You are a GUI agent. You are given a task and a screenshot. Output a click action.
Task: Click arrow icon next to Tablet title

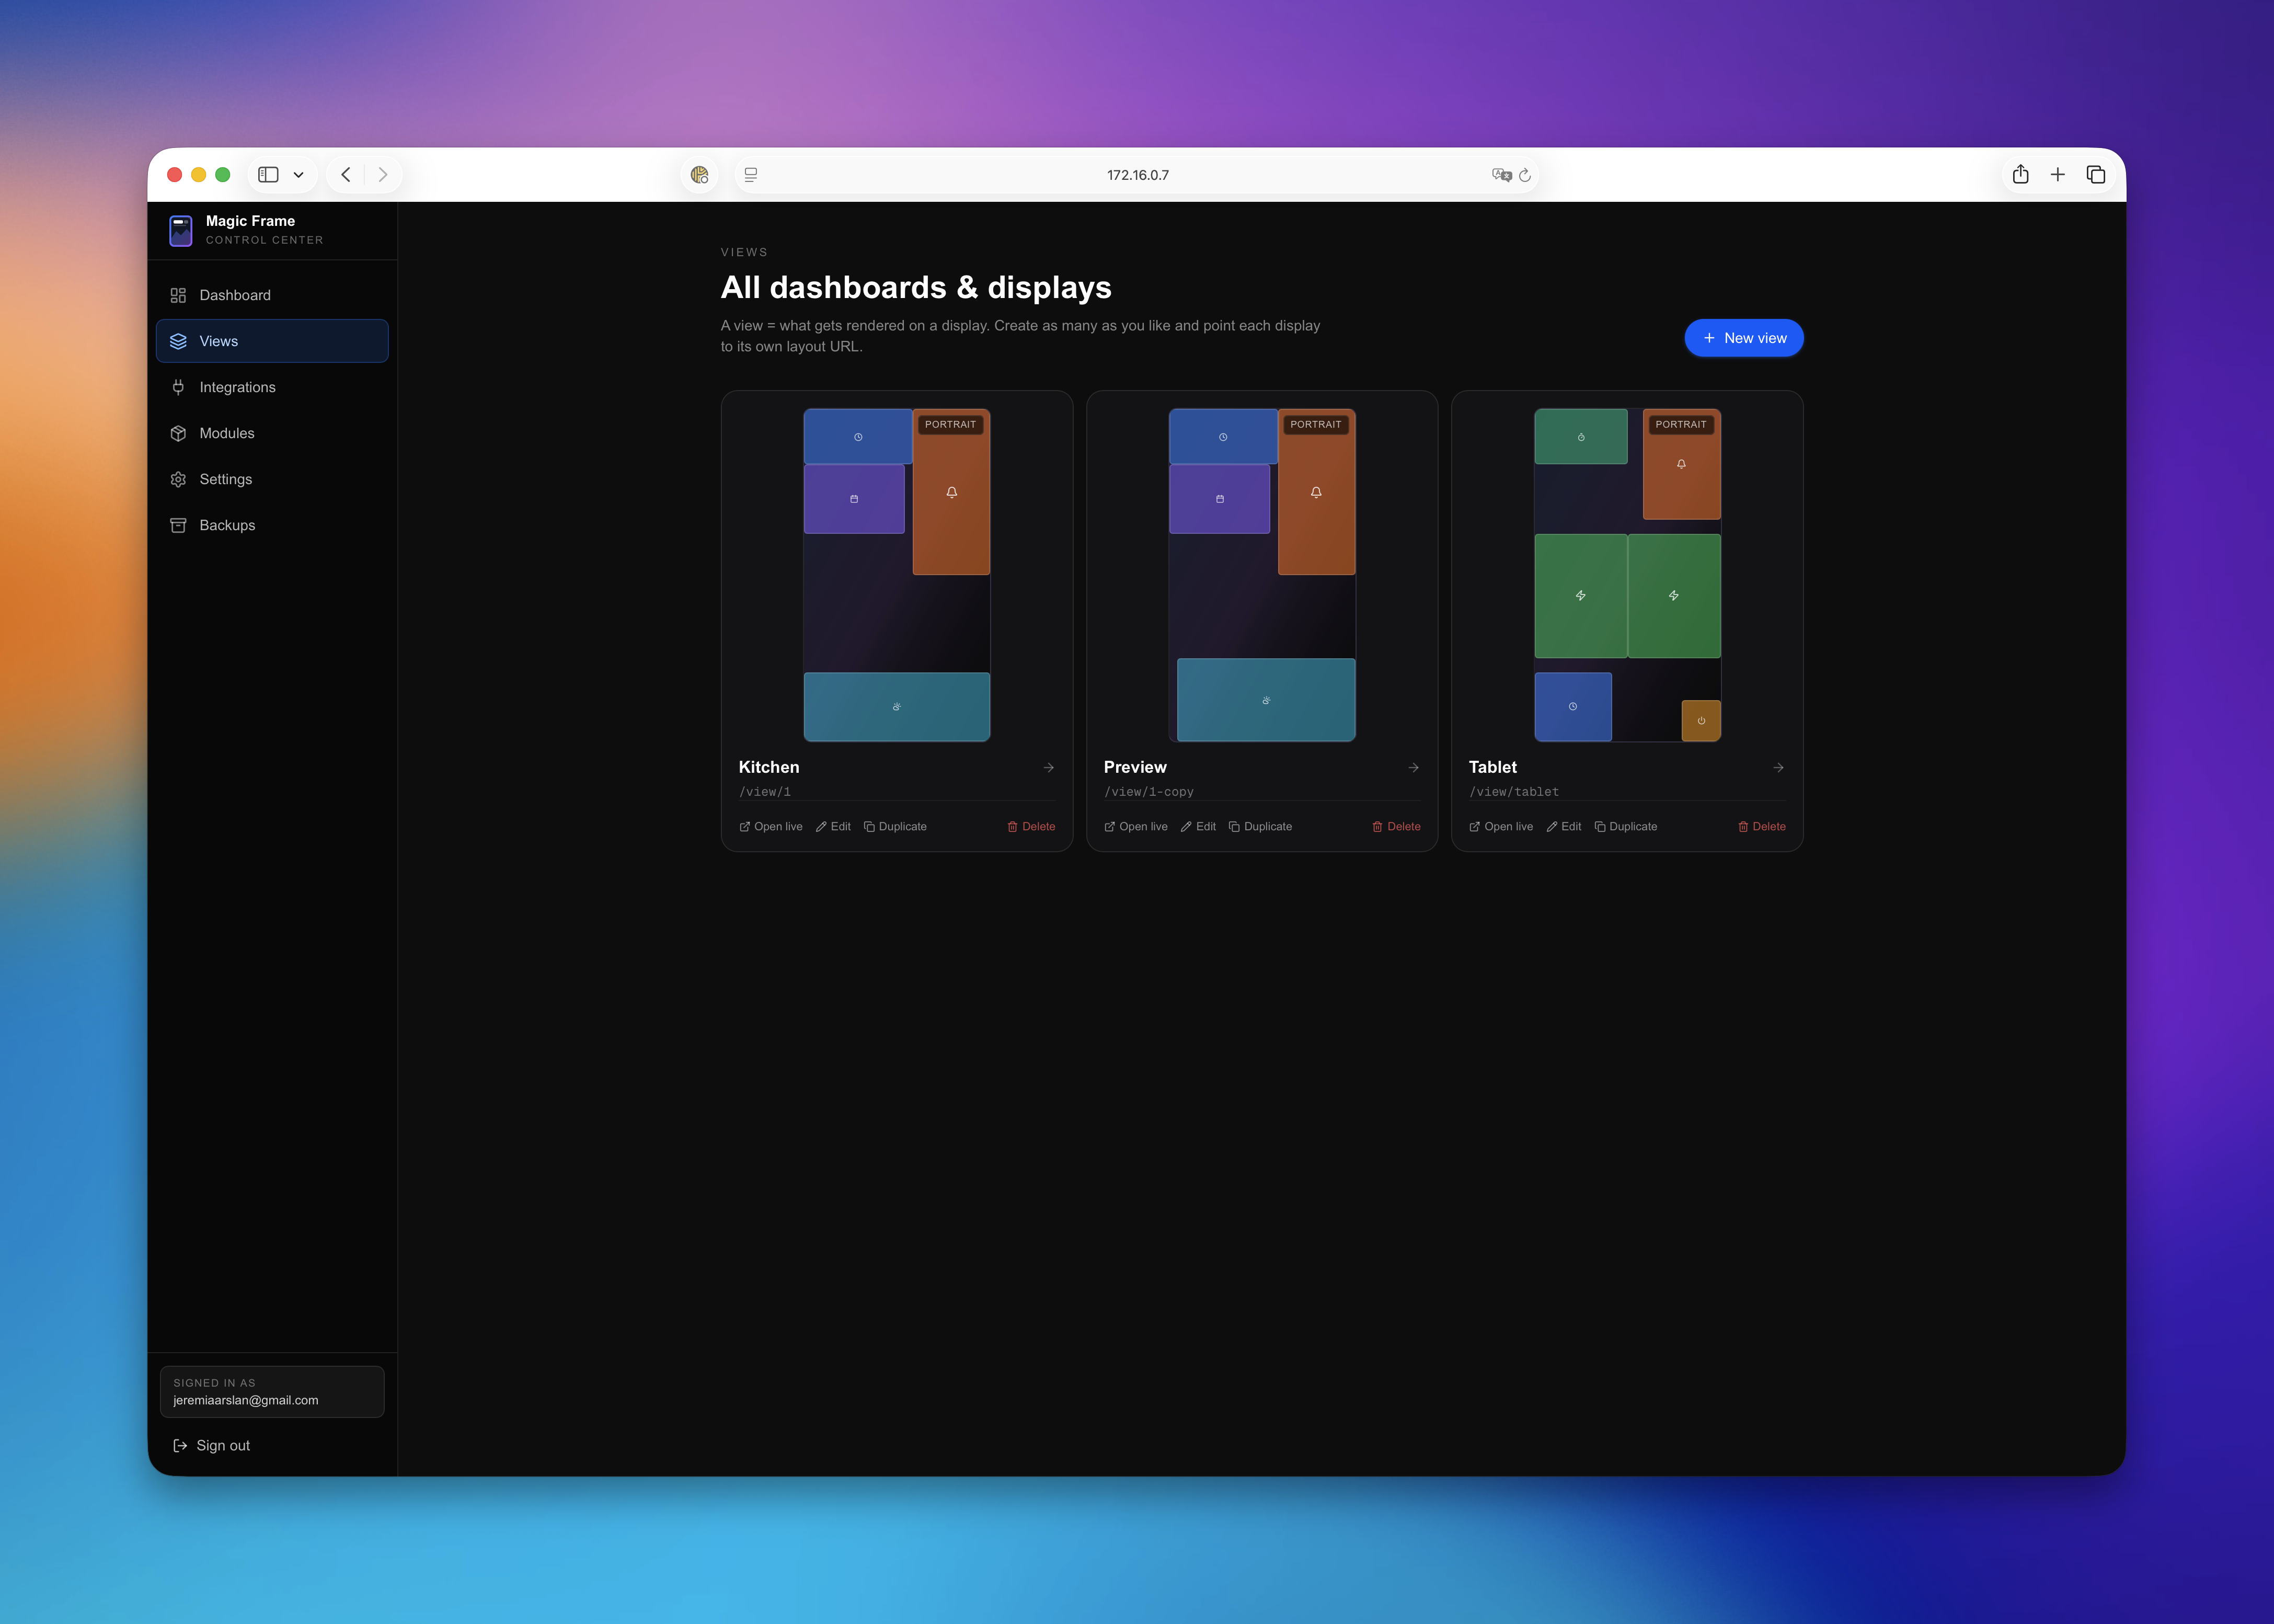pos(1778,768)
